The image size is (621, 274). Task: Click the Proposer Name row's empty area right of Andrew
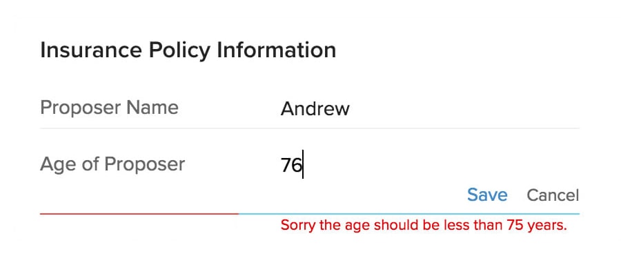464,108
